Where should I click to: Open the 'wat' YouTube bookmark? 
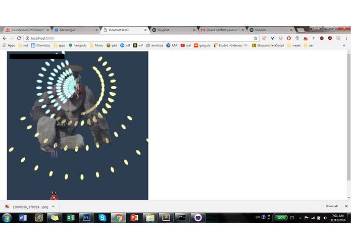(186, 45)
